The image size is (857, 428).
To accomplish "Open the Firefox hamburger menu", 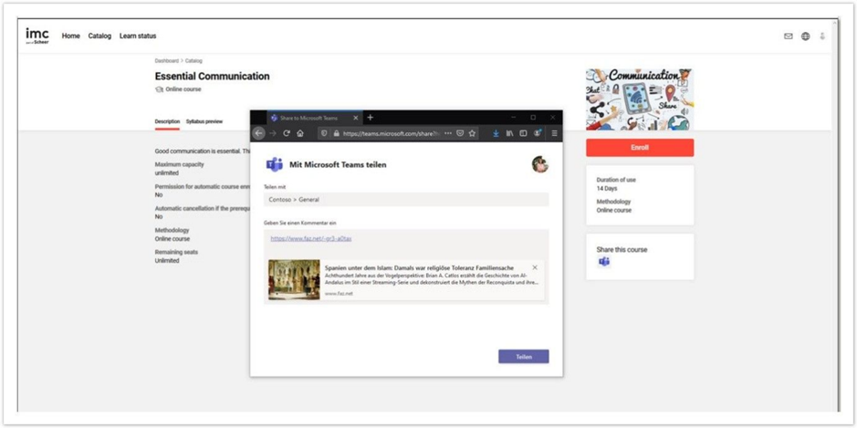I will coord(553,133).
